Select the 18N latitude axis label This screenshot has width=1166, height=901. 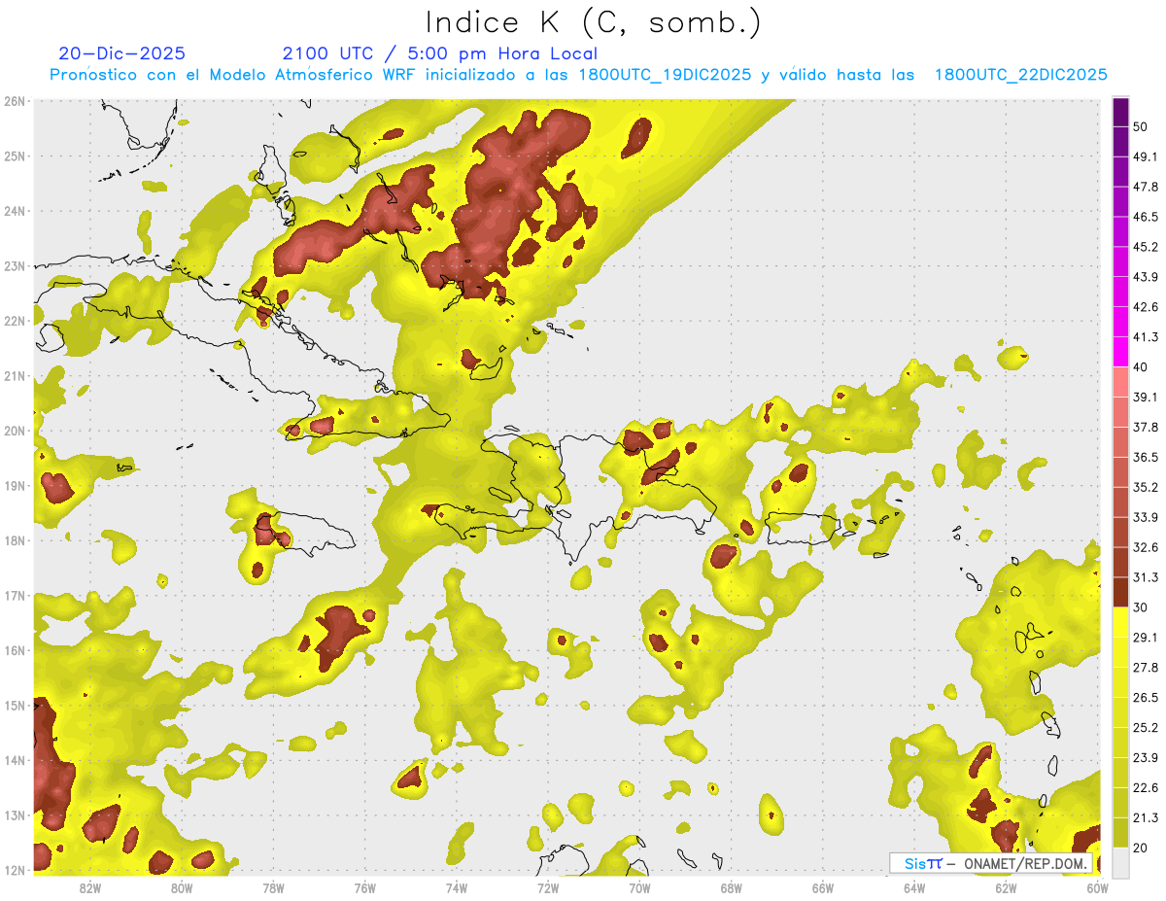coord(15,540)
